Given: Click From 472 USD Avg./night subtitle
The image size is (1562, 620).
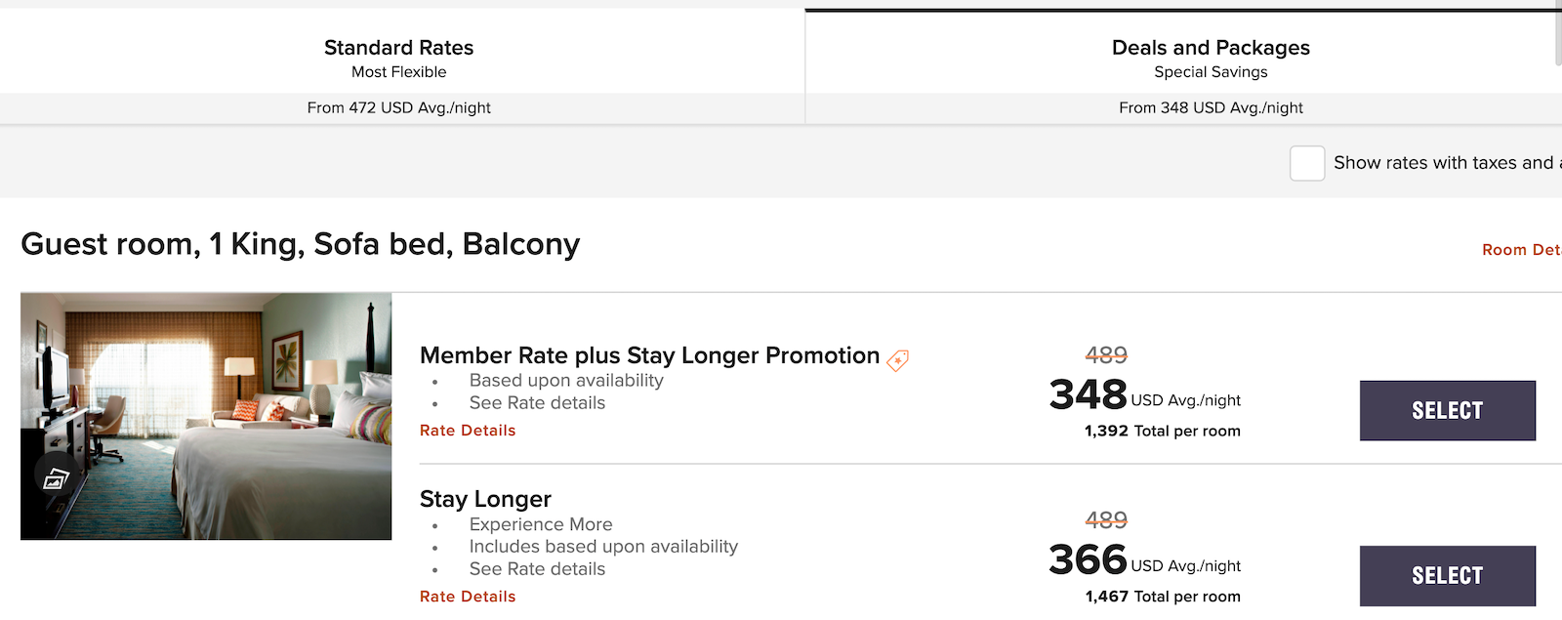Looking at the screenshot, I should pos(398,107).
